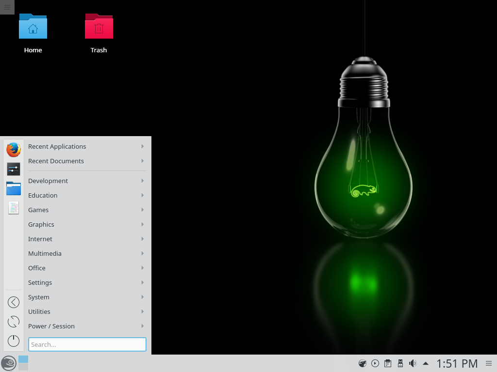Click the network status tray icon
Image resolution: width=497 pixels, height=372 pixels.
click(x=362, y=363)
